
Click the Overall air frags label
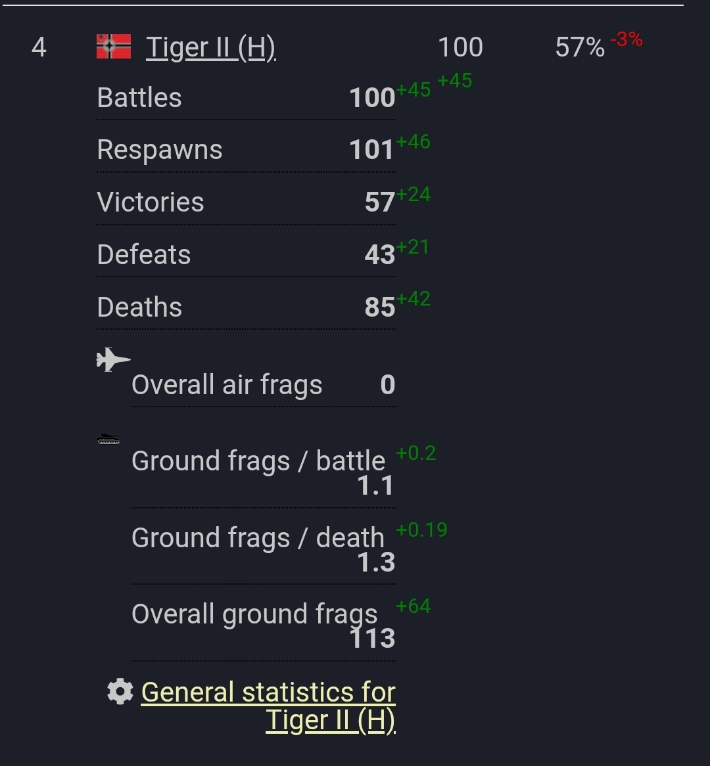pos(227,385)
